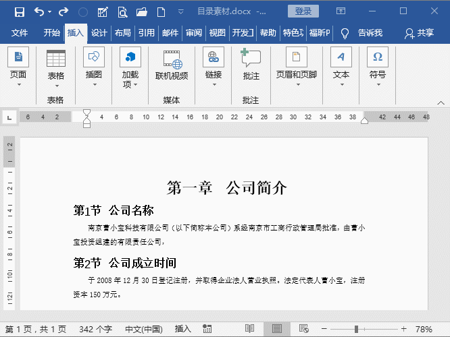This screenshot has width=450, height=337.
Task: Open the 文本 text group dropdown
Action: 341,67
